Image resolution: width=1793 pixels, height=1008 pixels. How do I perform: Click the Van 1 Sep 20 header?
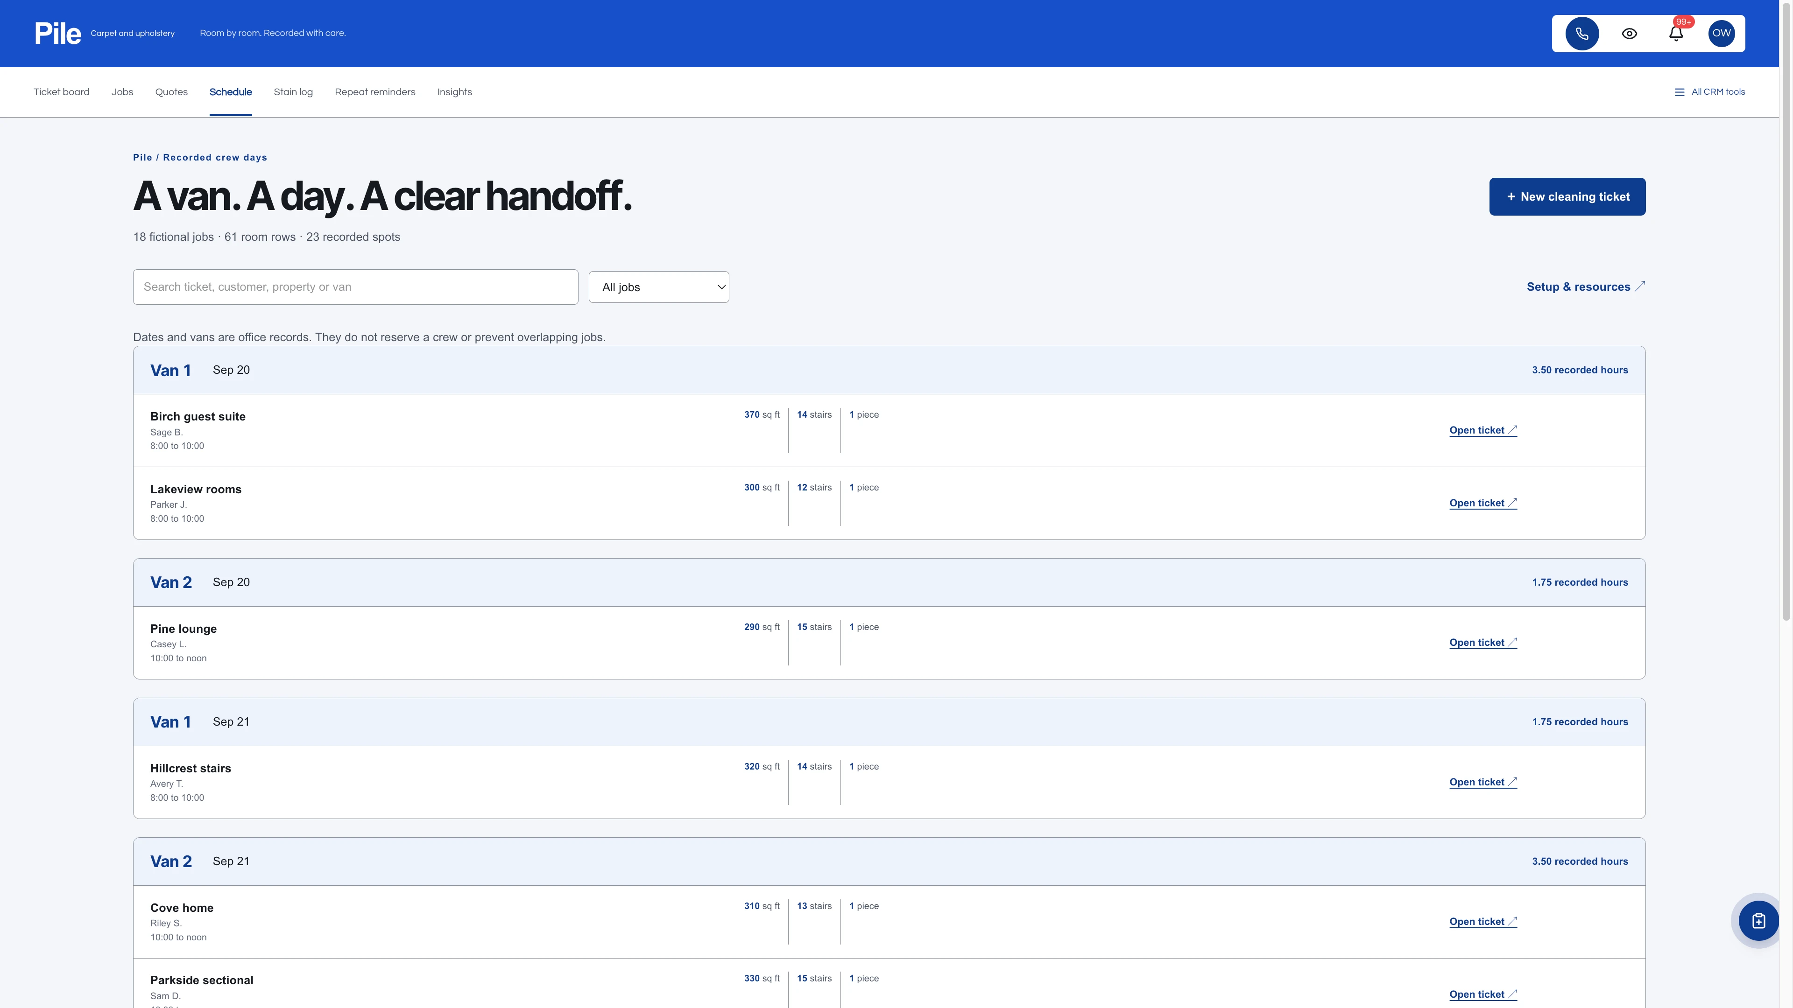point(889,370)
